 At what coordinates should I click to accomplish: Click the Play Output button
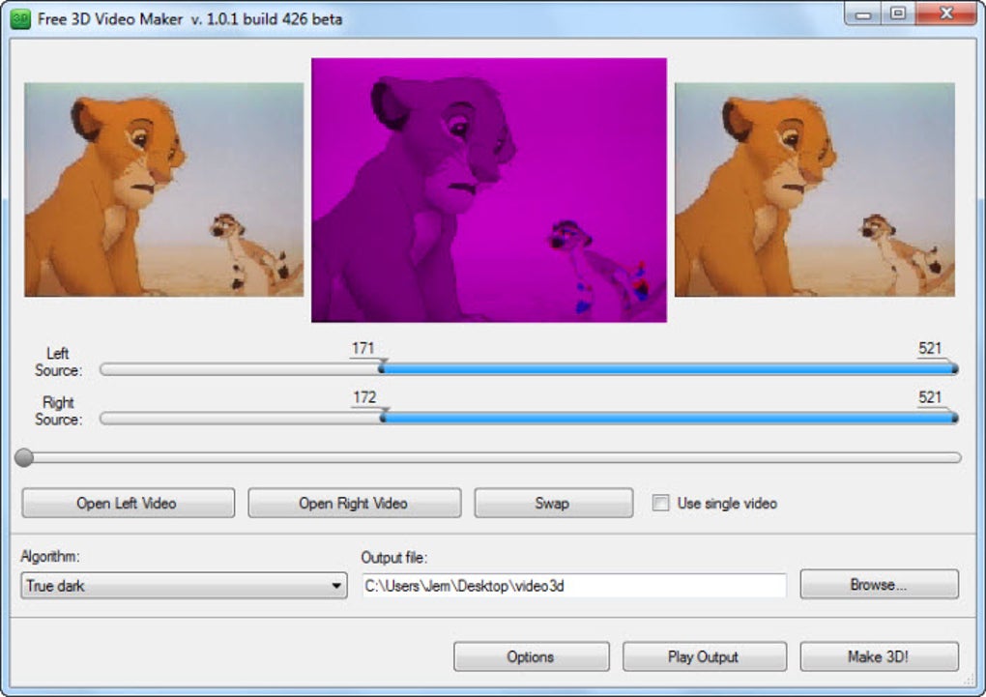[x=705, y=656]
